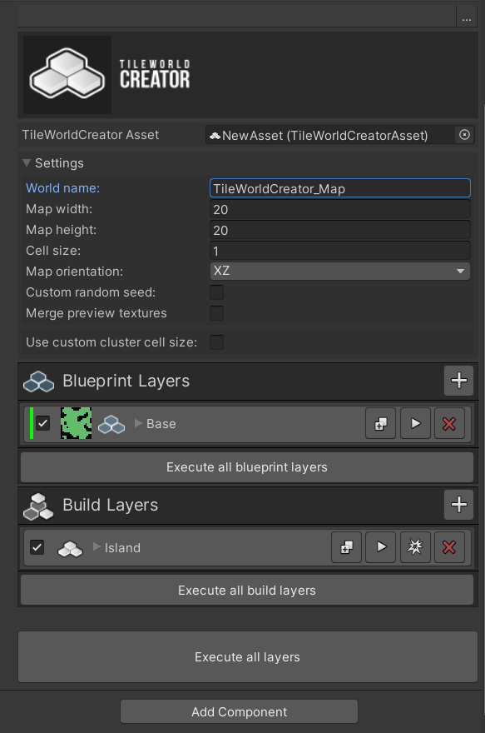Image resolution: width=485 pixels, height=733 pixels.
Task: Run the Island build layer play icon
Action: click(x=381, y=547)
